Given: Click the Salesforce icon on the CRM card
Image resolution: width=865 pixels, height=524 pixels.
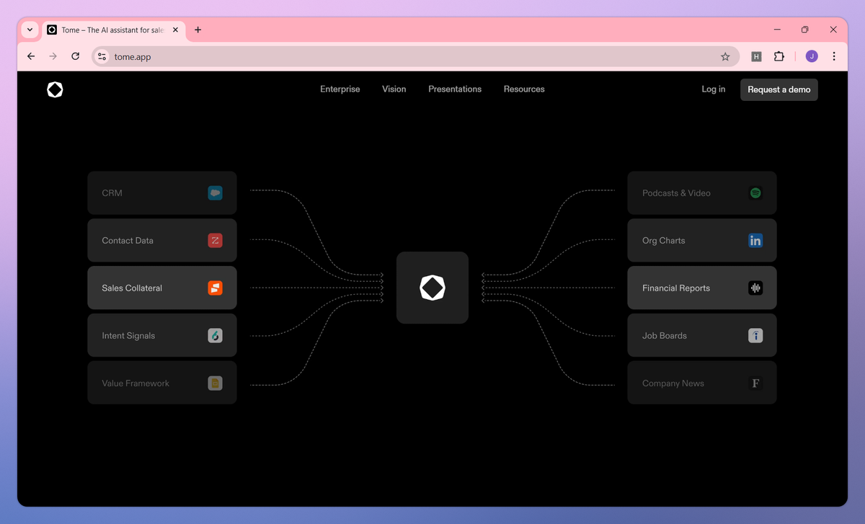Looking at the screenshot, I should tap(215, 192).
